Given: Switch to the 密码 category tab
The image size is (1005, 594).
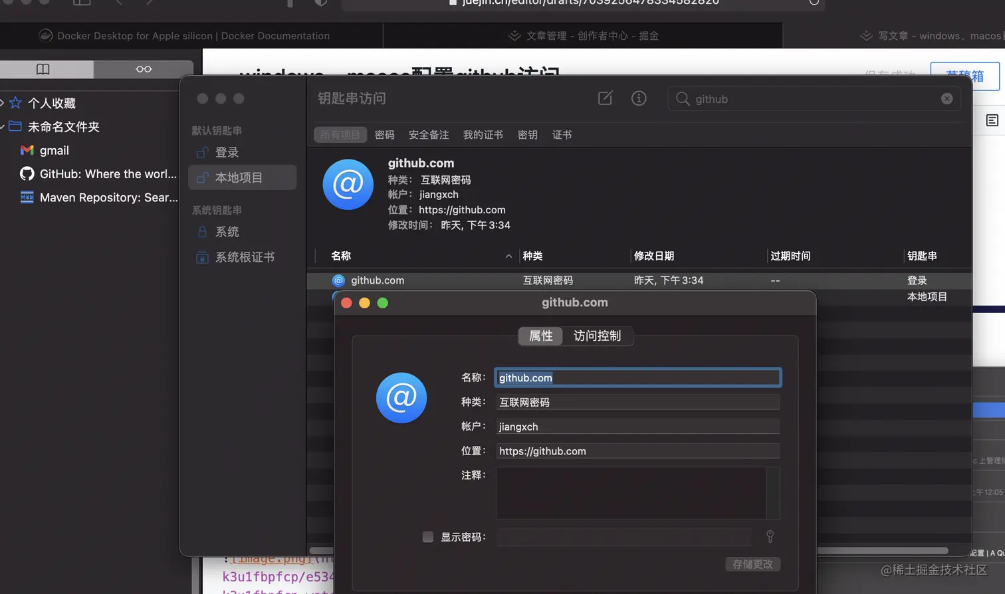Looking at the screenshot, I should click(385, 135).
